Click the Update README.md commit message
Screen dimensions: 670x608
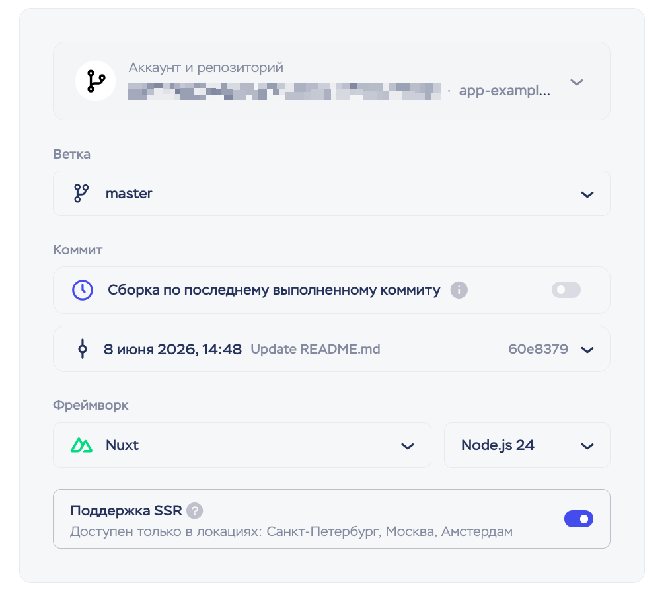(x=315, y=349)
